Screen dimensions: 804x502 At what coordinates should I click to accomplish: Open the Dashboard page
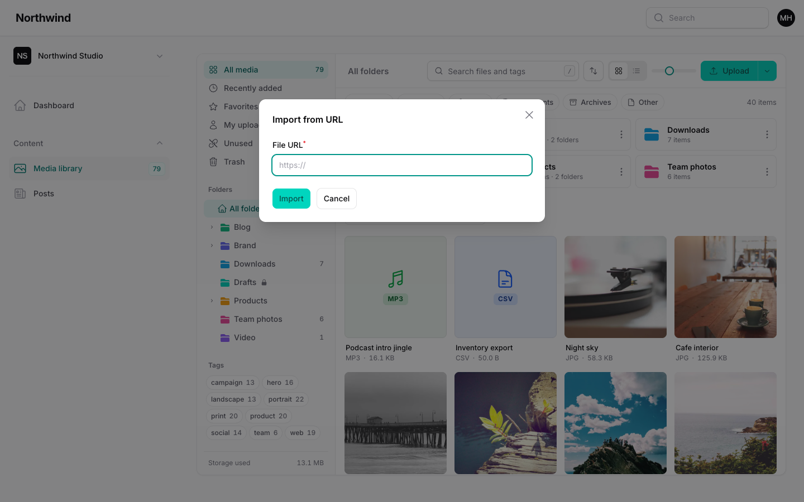pyautogui.click(x=89, y=105)
